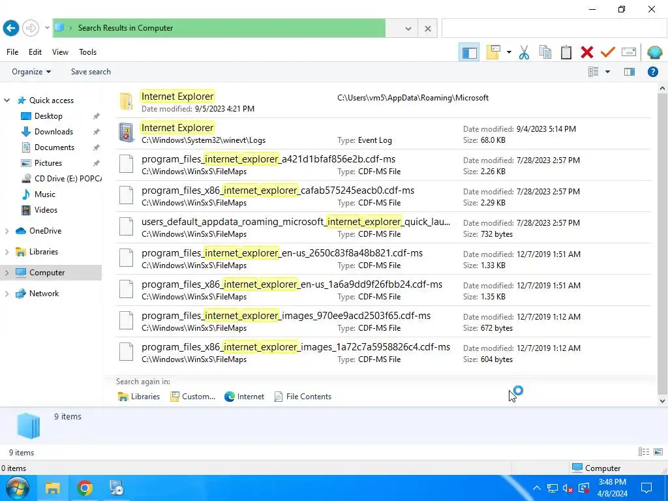Click the Rename icon in toolbar
The height and width of the screenshot is (501, 668).
[x=629, y=52]
